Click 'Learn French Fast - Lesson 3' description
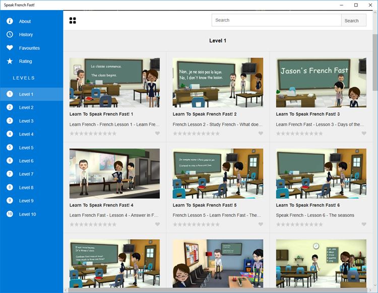The height and width of the screenshot is (293, 378). [320, 124]
